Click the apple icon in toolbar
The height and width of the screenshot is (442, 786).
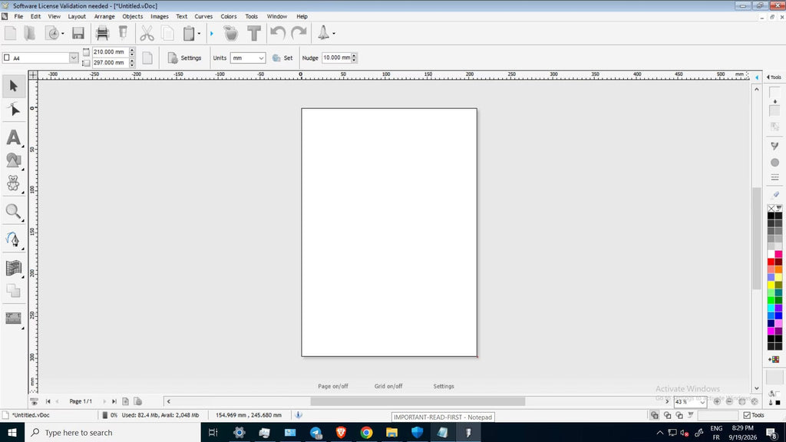[x=230, y=34]
